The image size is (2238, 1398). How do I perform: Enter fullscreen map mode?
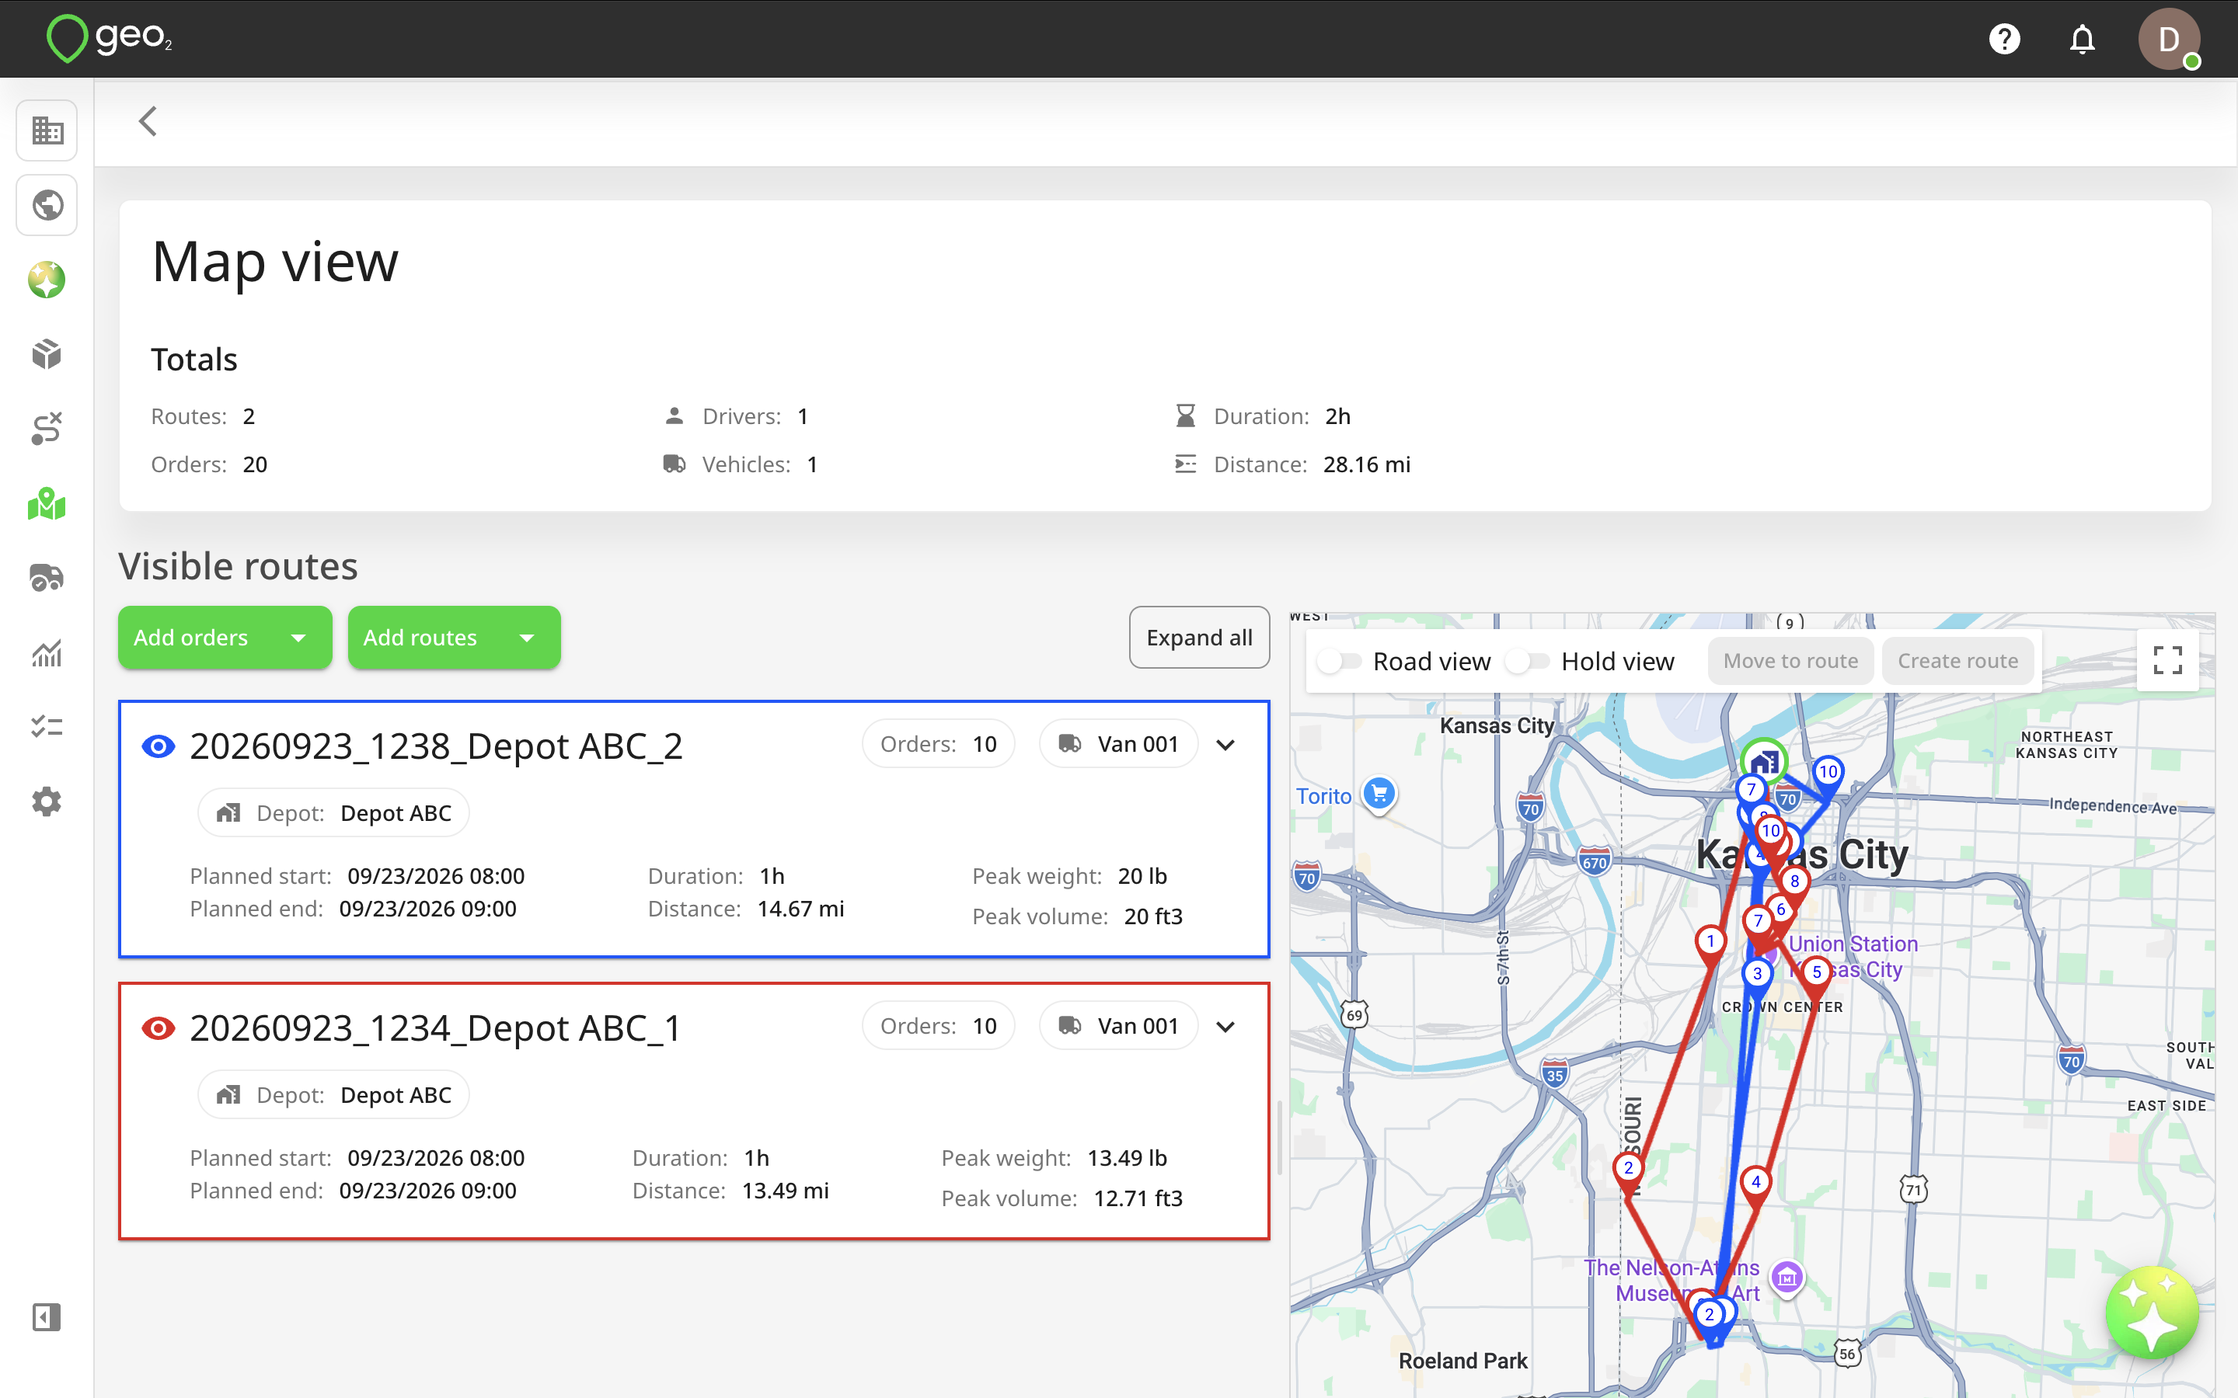click(x=2168, y=660)
